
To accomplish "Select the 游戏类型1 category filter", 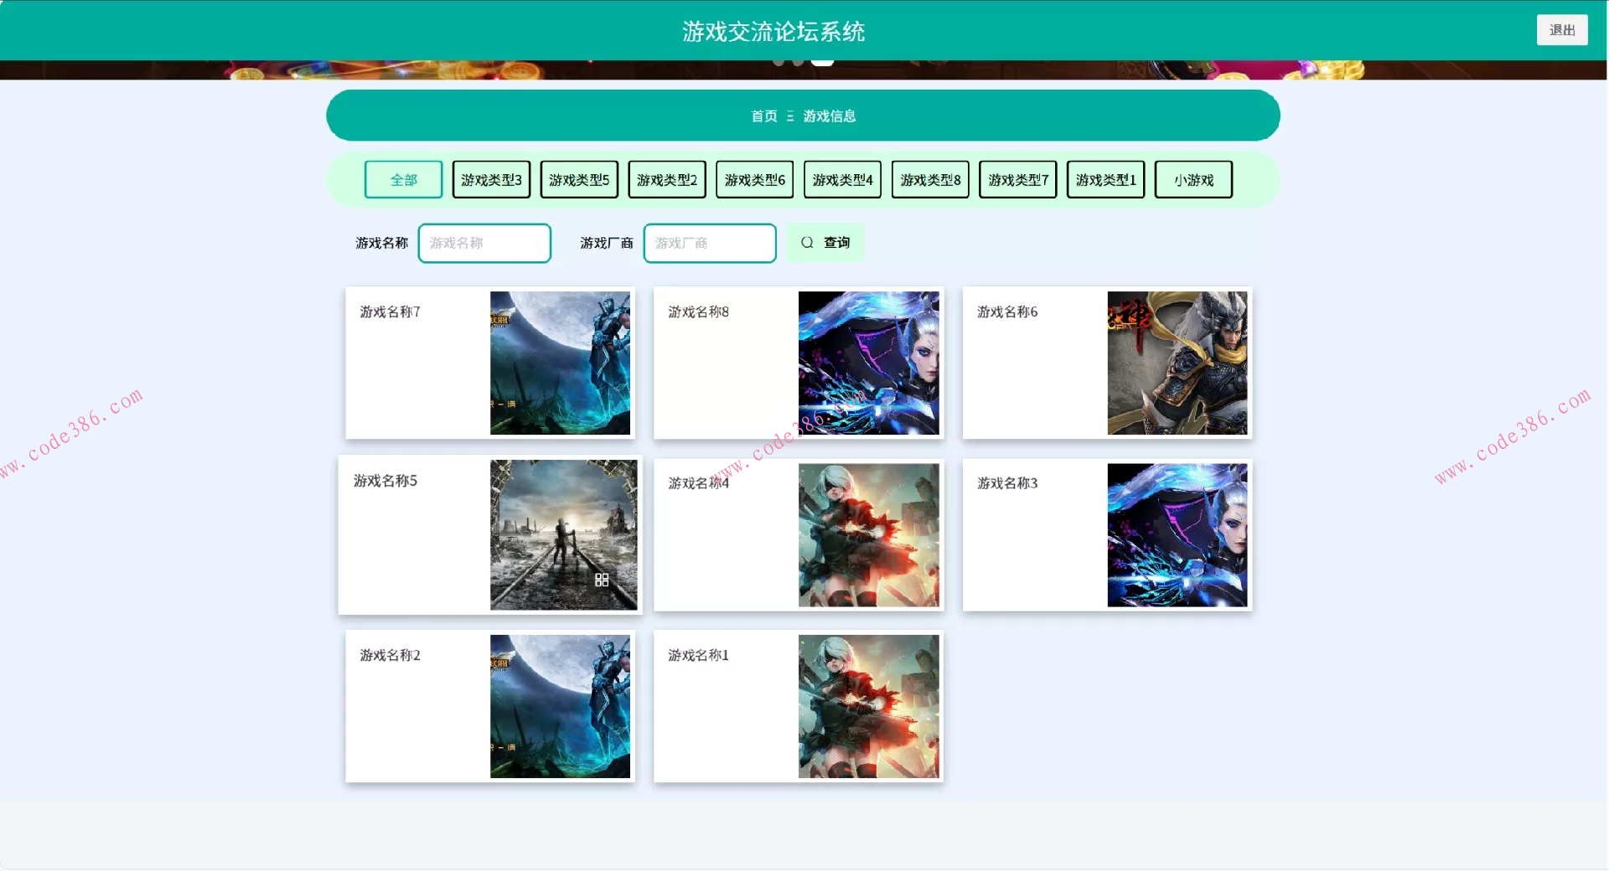I will click(1105, 179).
